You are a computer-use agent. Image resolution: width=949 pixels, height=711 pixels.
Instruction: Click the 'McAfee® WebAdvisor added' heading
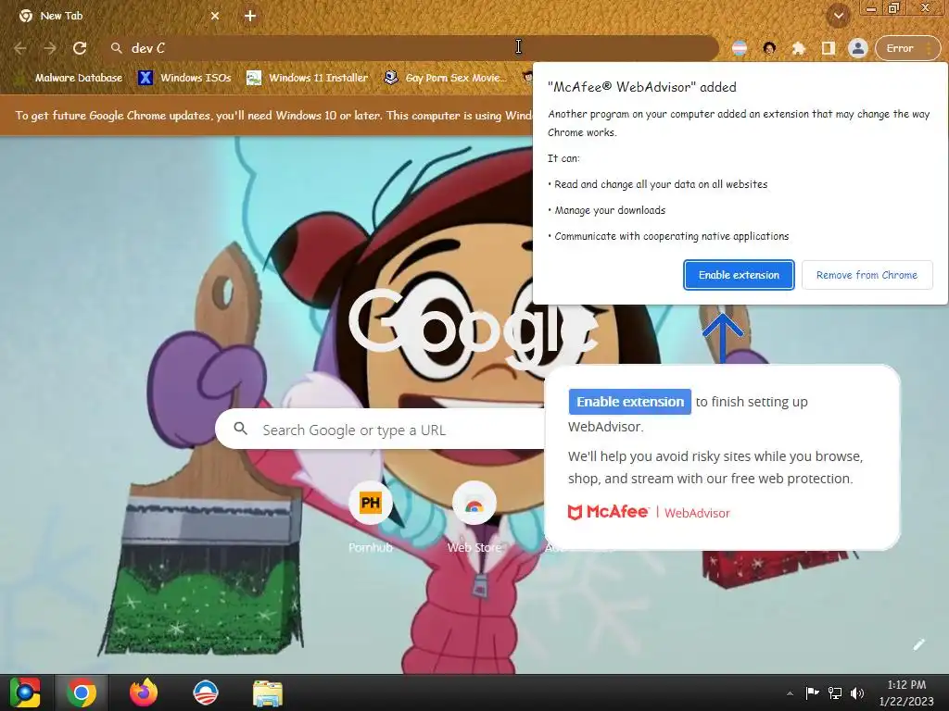tap(641, 87)
